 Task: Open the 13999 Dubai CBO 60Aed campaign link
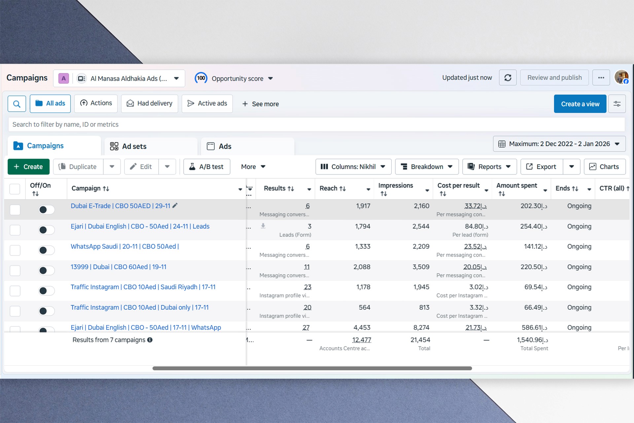[x=118, y=267]
